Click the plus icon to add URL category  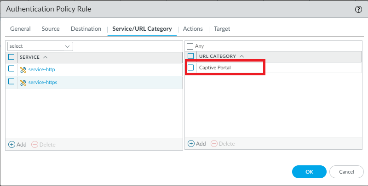click(x=191, y=143)
